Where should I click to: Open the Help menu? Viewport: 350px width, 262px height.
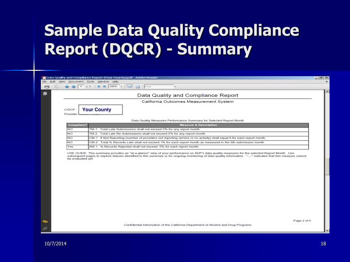(115, 82)
